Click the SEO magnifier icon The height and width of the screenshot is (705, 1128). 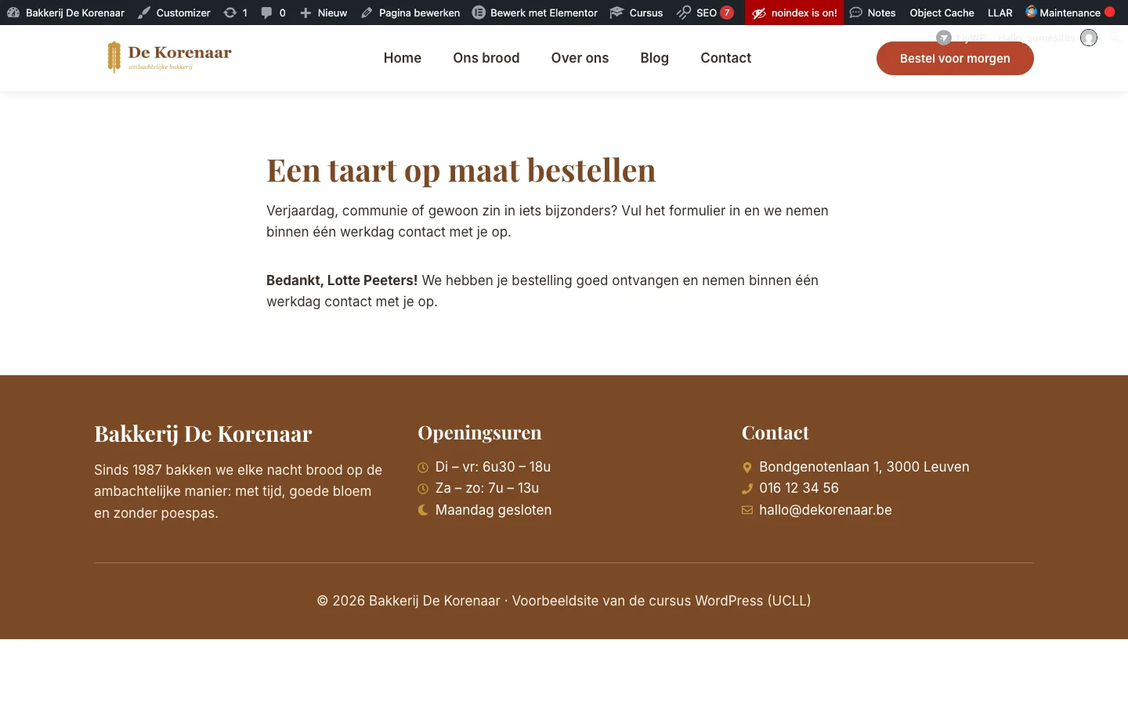[684, 13]
